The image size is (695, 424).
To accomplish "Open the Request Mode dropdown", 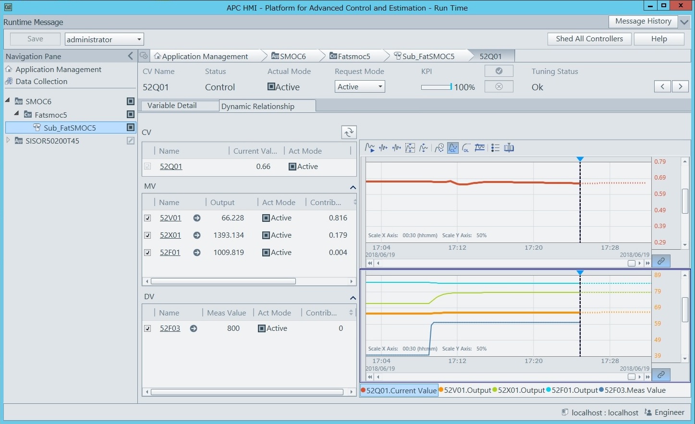I will tap(360, 87).
